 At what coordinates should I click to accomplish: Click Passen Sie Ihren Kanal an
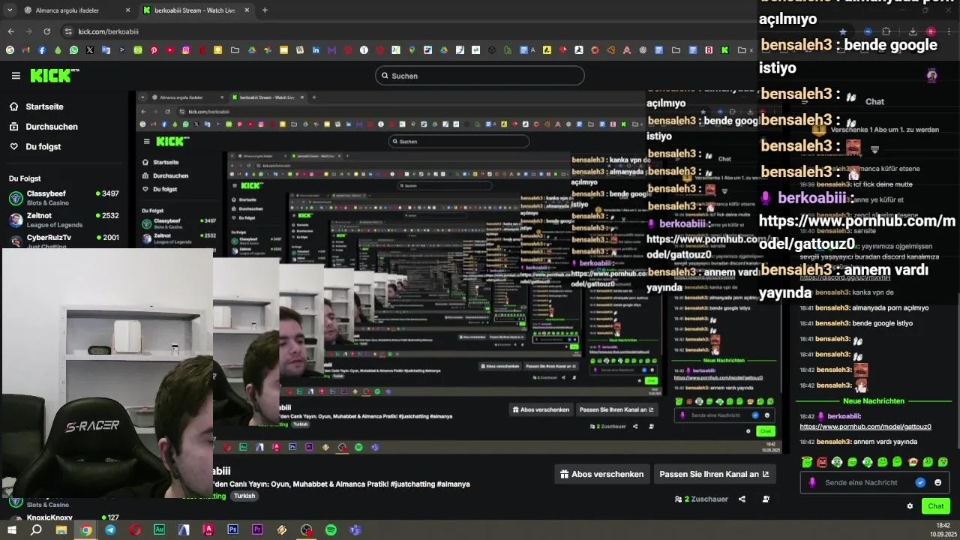[714, 474]
